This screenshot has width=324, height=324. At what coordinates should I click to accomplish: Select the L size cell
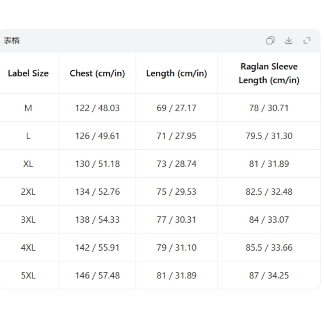(x=28, y=136)
